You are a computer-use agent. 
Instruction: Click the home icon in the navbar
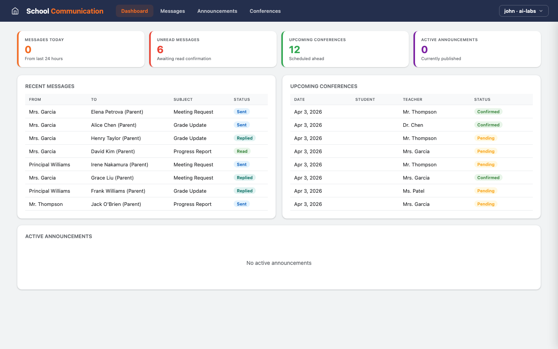(15, 11)
